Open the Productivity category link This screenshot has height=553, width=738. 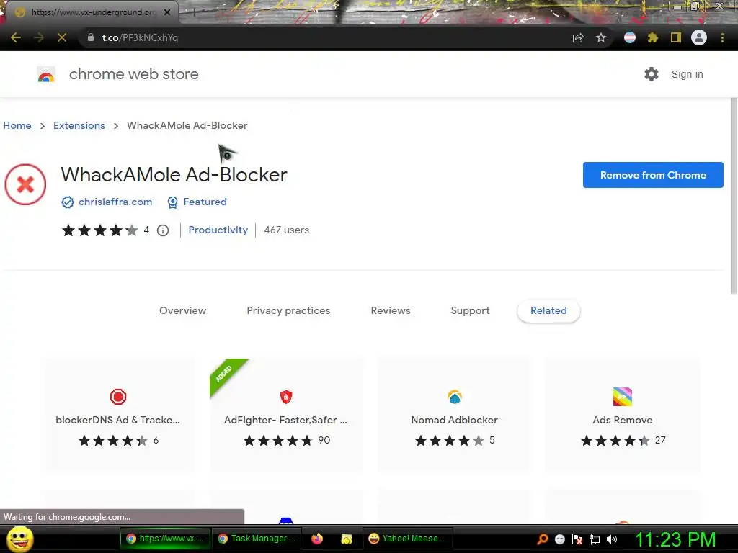point(218,230)
